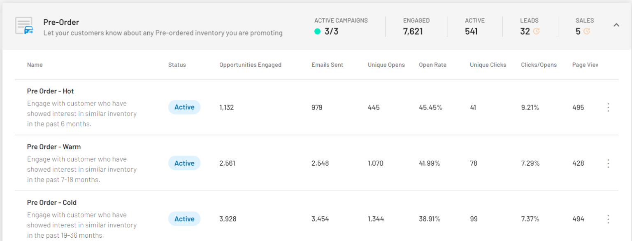Image resolution: width=632 pixels, height=241 pixels.
Task: Click the Pre-Order campaign car icon
Action: [24, 26]
